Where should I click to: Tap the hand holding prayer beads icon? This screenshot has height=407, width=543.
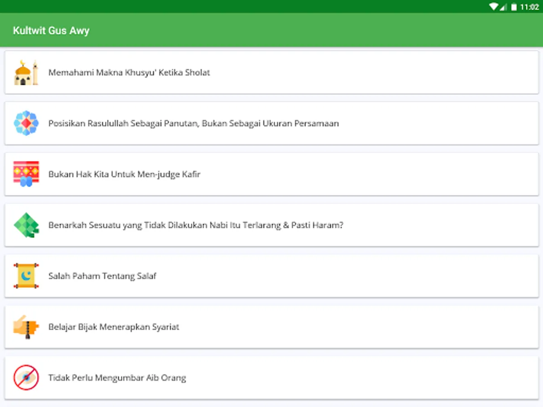[26, 327]
